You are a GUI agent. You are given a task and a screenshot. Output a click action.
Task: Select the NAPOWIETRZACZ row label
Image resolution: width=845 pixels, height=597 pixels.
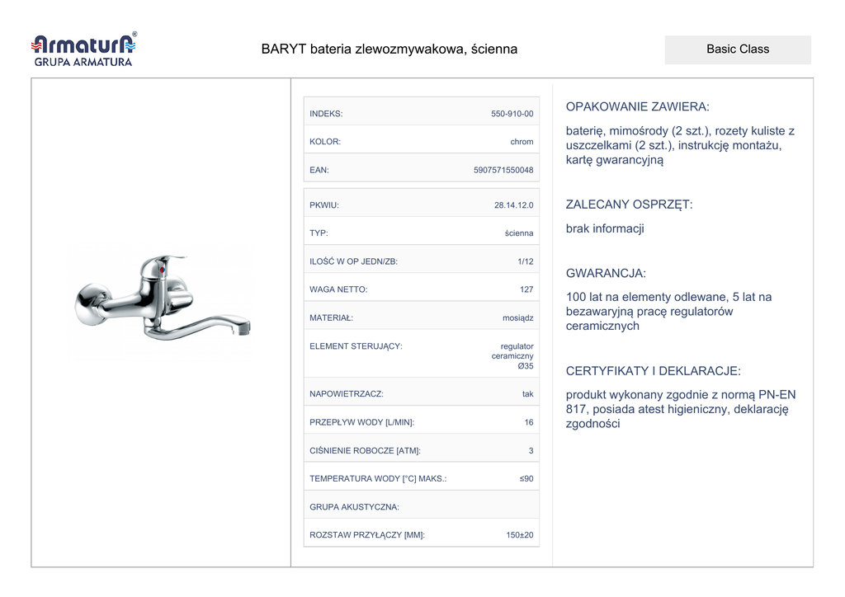(x=347, y=394)
